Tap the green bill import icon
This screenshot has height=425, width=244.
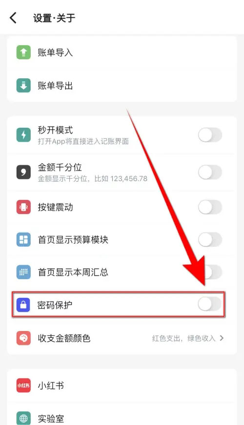[x=23, y=52]
